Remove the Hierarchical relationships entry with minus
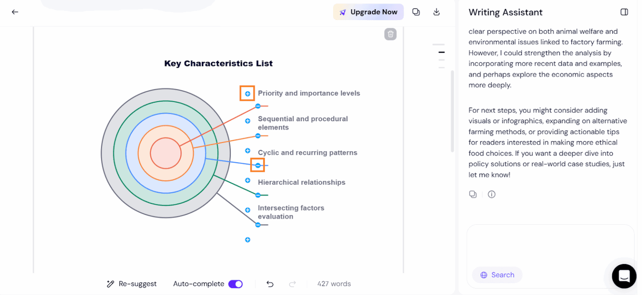The image size is (642, 295). [x=258, y=195]
